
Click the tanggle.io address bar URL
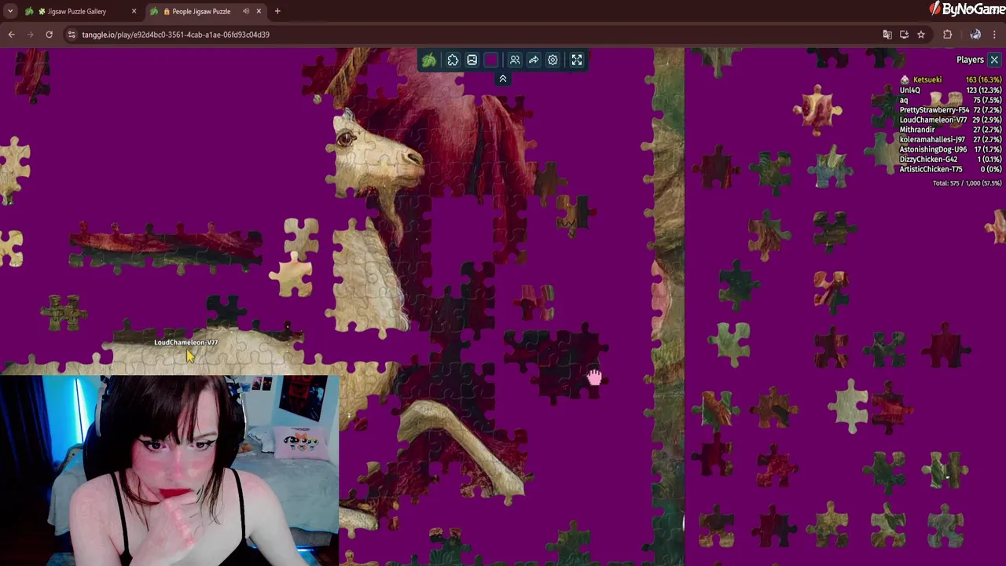tap(175, 35)
